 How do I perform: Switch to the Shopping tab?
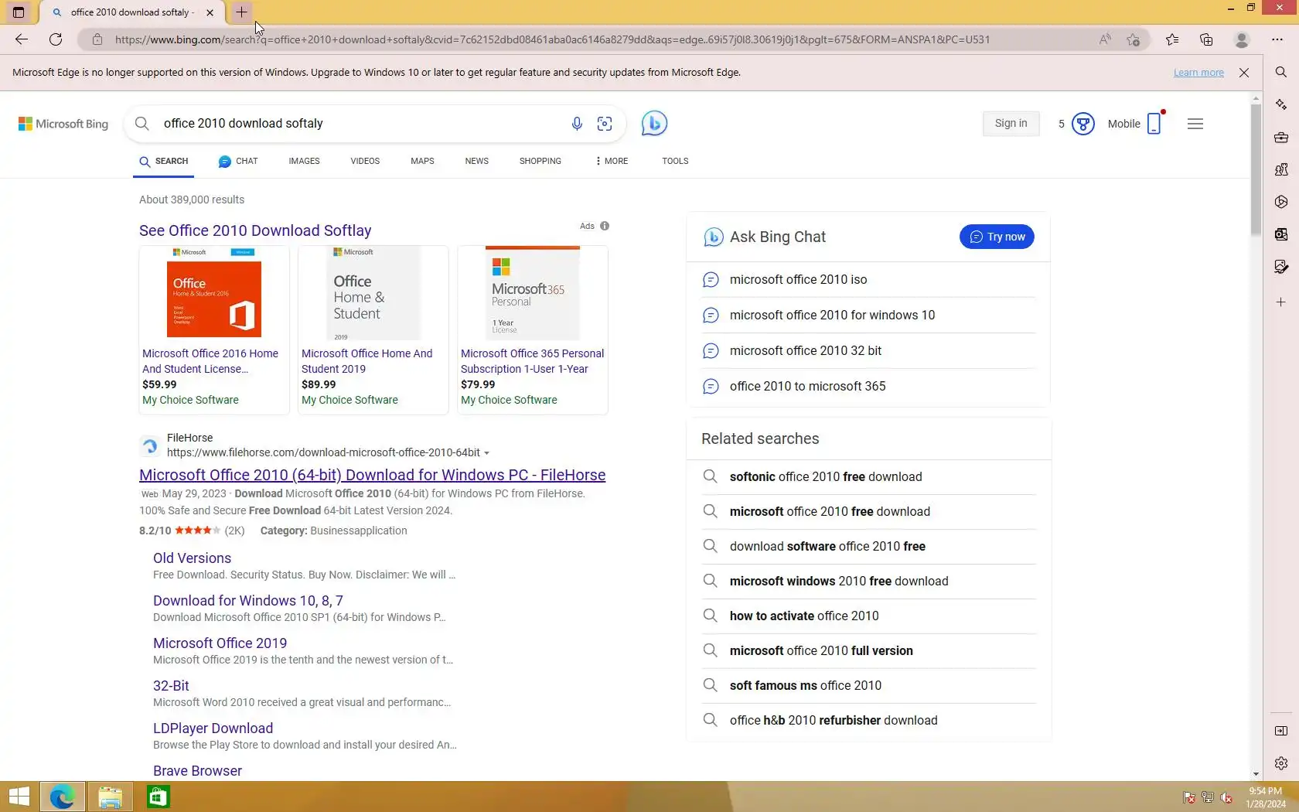(x=540, y=161)
